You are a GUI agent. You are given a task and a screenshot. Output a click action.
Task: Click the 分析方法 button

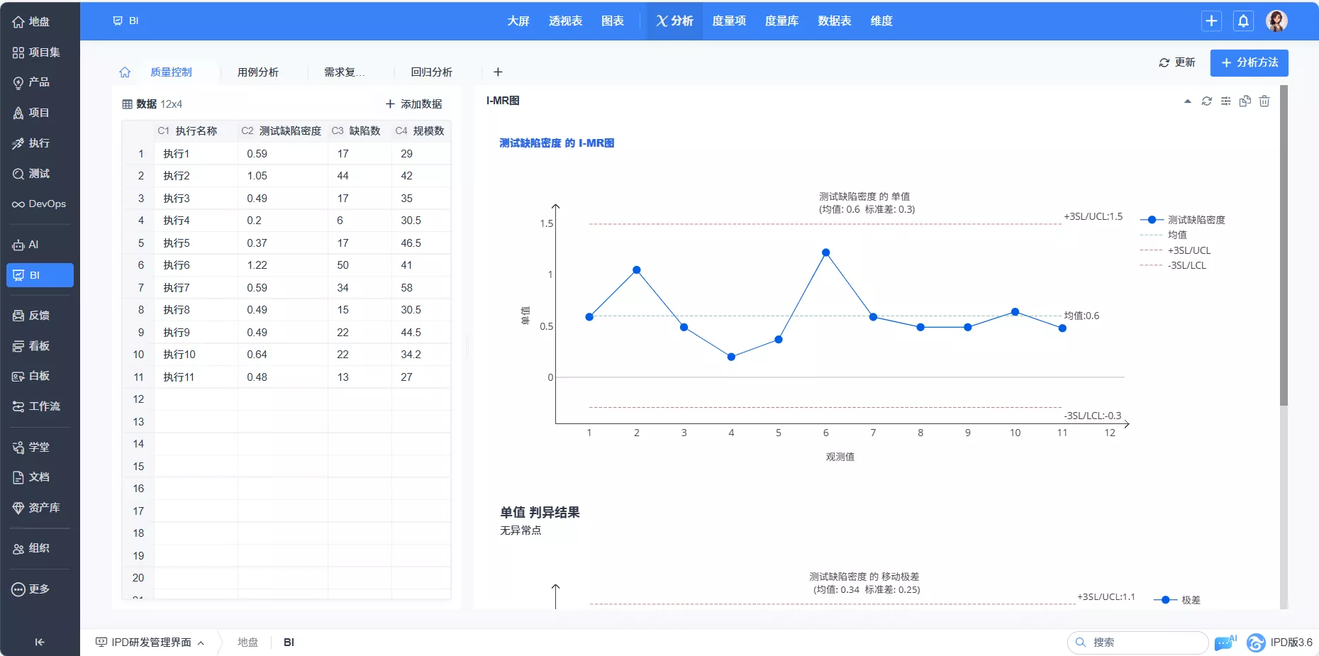(x=1250, y=62)
